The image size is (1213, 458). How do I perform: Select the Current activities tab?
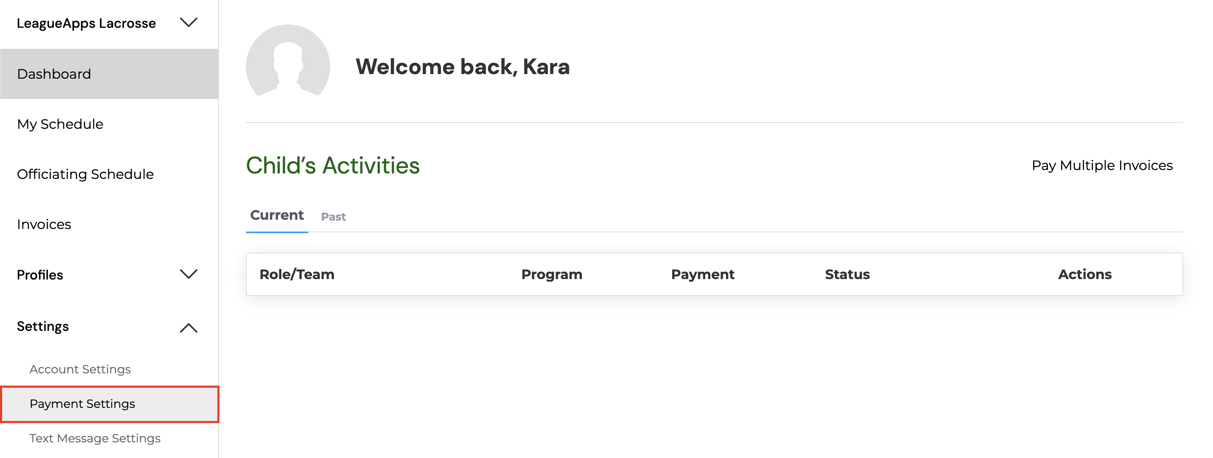277,215
